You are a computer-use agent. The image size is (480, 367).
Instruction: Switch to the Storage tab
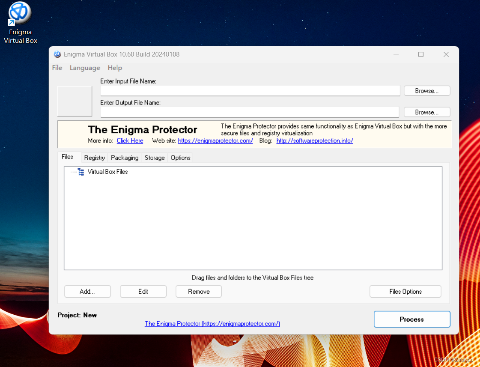click(x=155, y=158)
